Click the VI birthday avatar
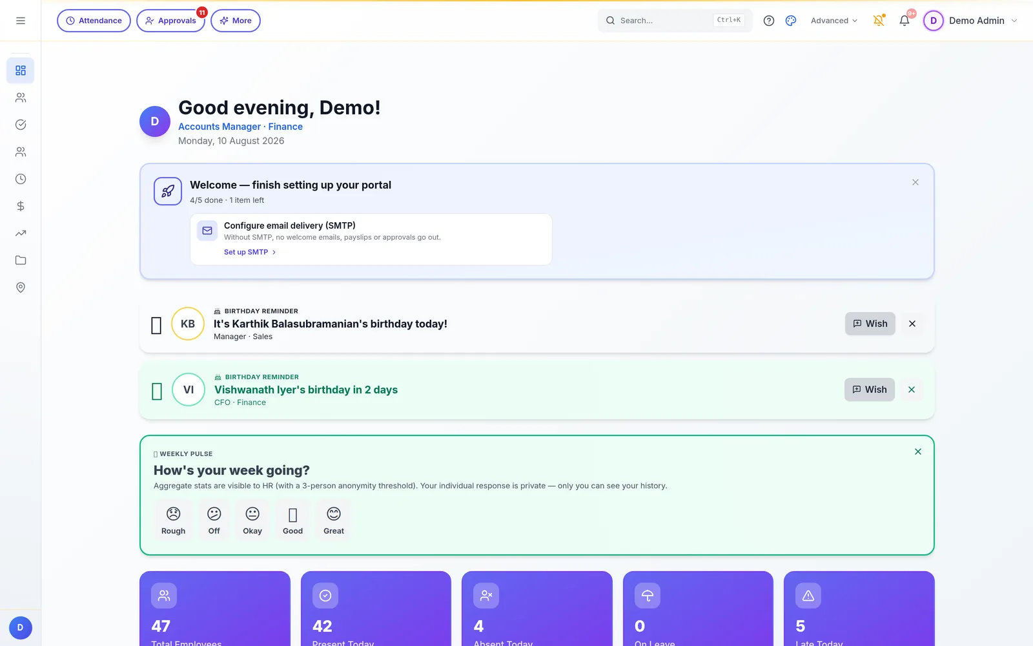 click(189, 390)
